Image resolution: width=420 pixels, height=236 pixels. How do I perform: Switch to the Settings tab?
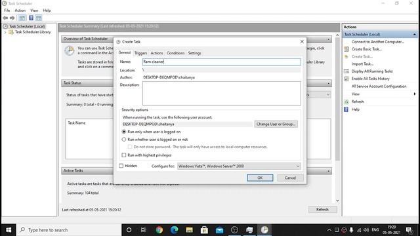194,53
